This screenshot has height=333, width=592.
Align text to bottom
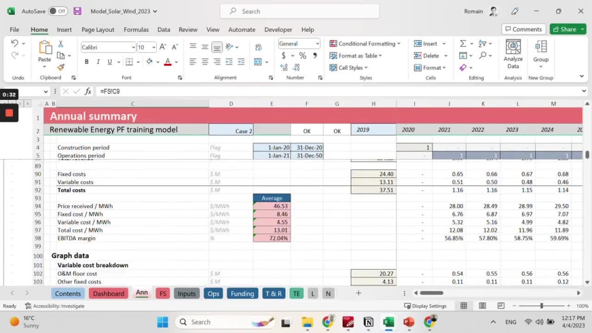pos(217,47)
